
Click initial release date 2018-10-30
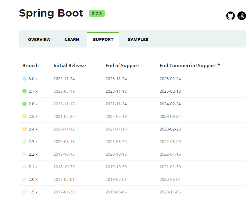[64, 167]
